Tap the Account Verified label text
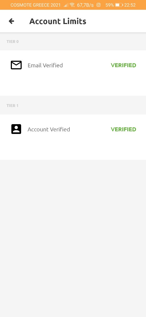This screenshot has width=146, height=317. 49,129
